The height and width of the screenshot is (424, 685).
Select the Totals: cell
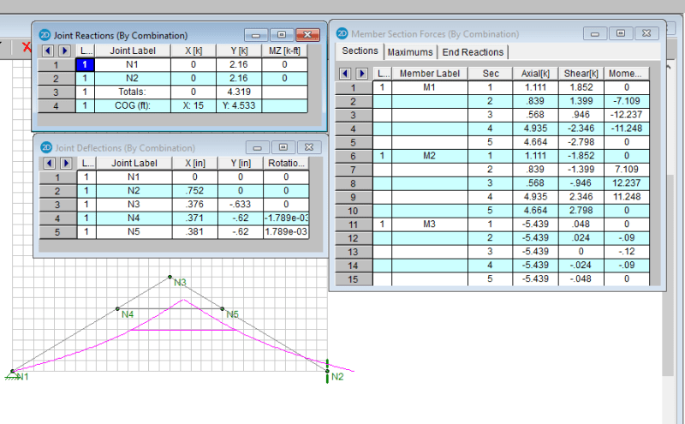(x=133, y=92)
